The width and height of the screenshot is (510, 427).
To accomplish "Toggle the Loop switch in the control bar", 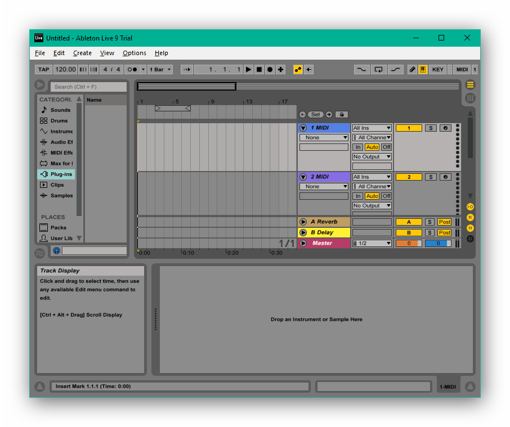I will (378, 70).
